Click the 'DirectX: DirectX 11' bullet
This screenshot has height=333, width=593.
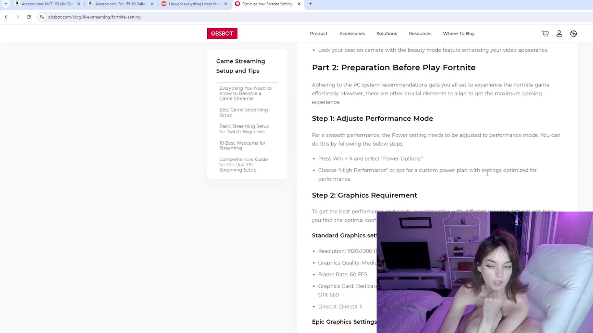[x=340, y=306]
